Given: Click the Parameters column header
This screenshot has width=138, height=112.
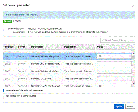Looking at the screenshot, I should pos(37,47).
